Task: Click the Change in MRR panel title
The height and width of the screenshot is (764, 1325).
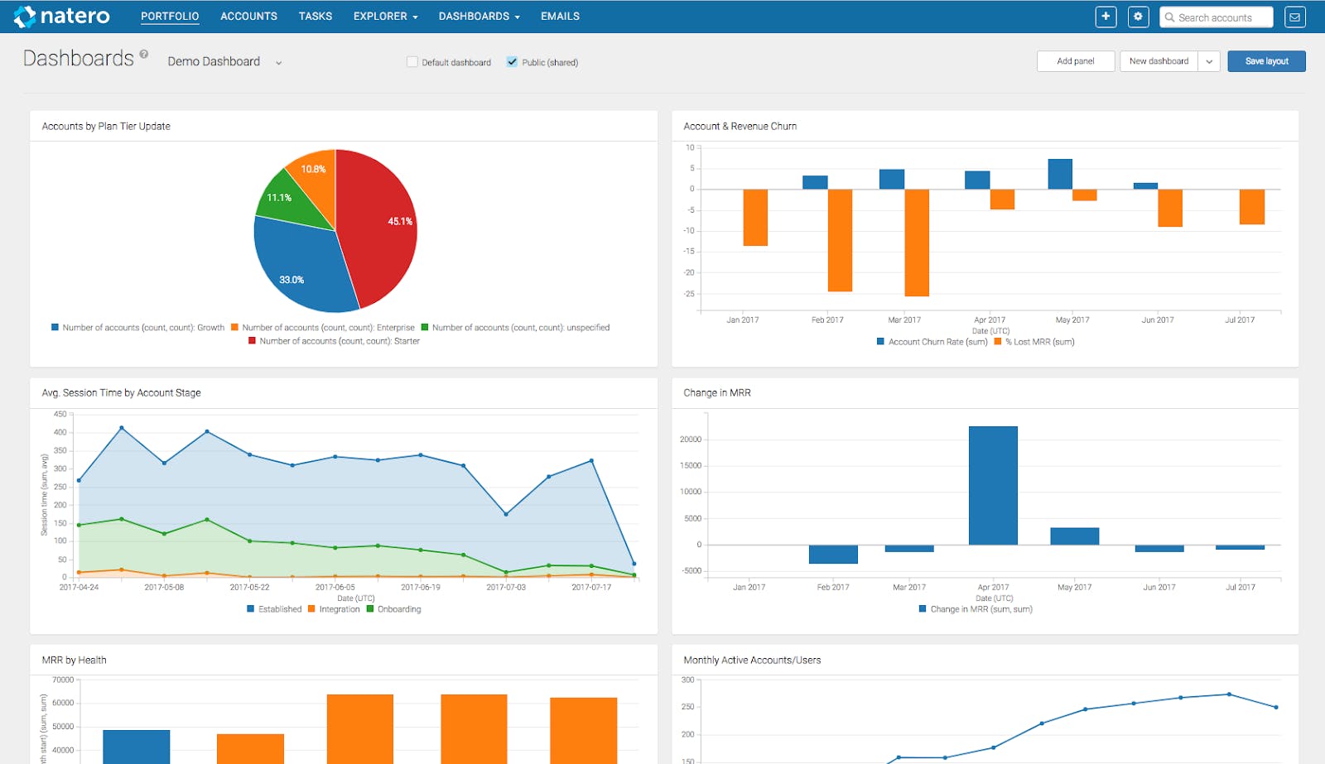Action: click(716, 393)
